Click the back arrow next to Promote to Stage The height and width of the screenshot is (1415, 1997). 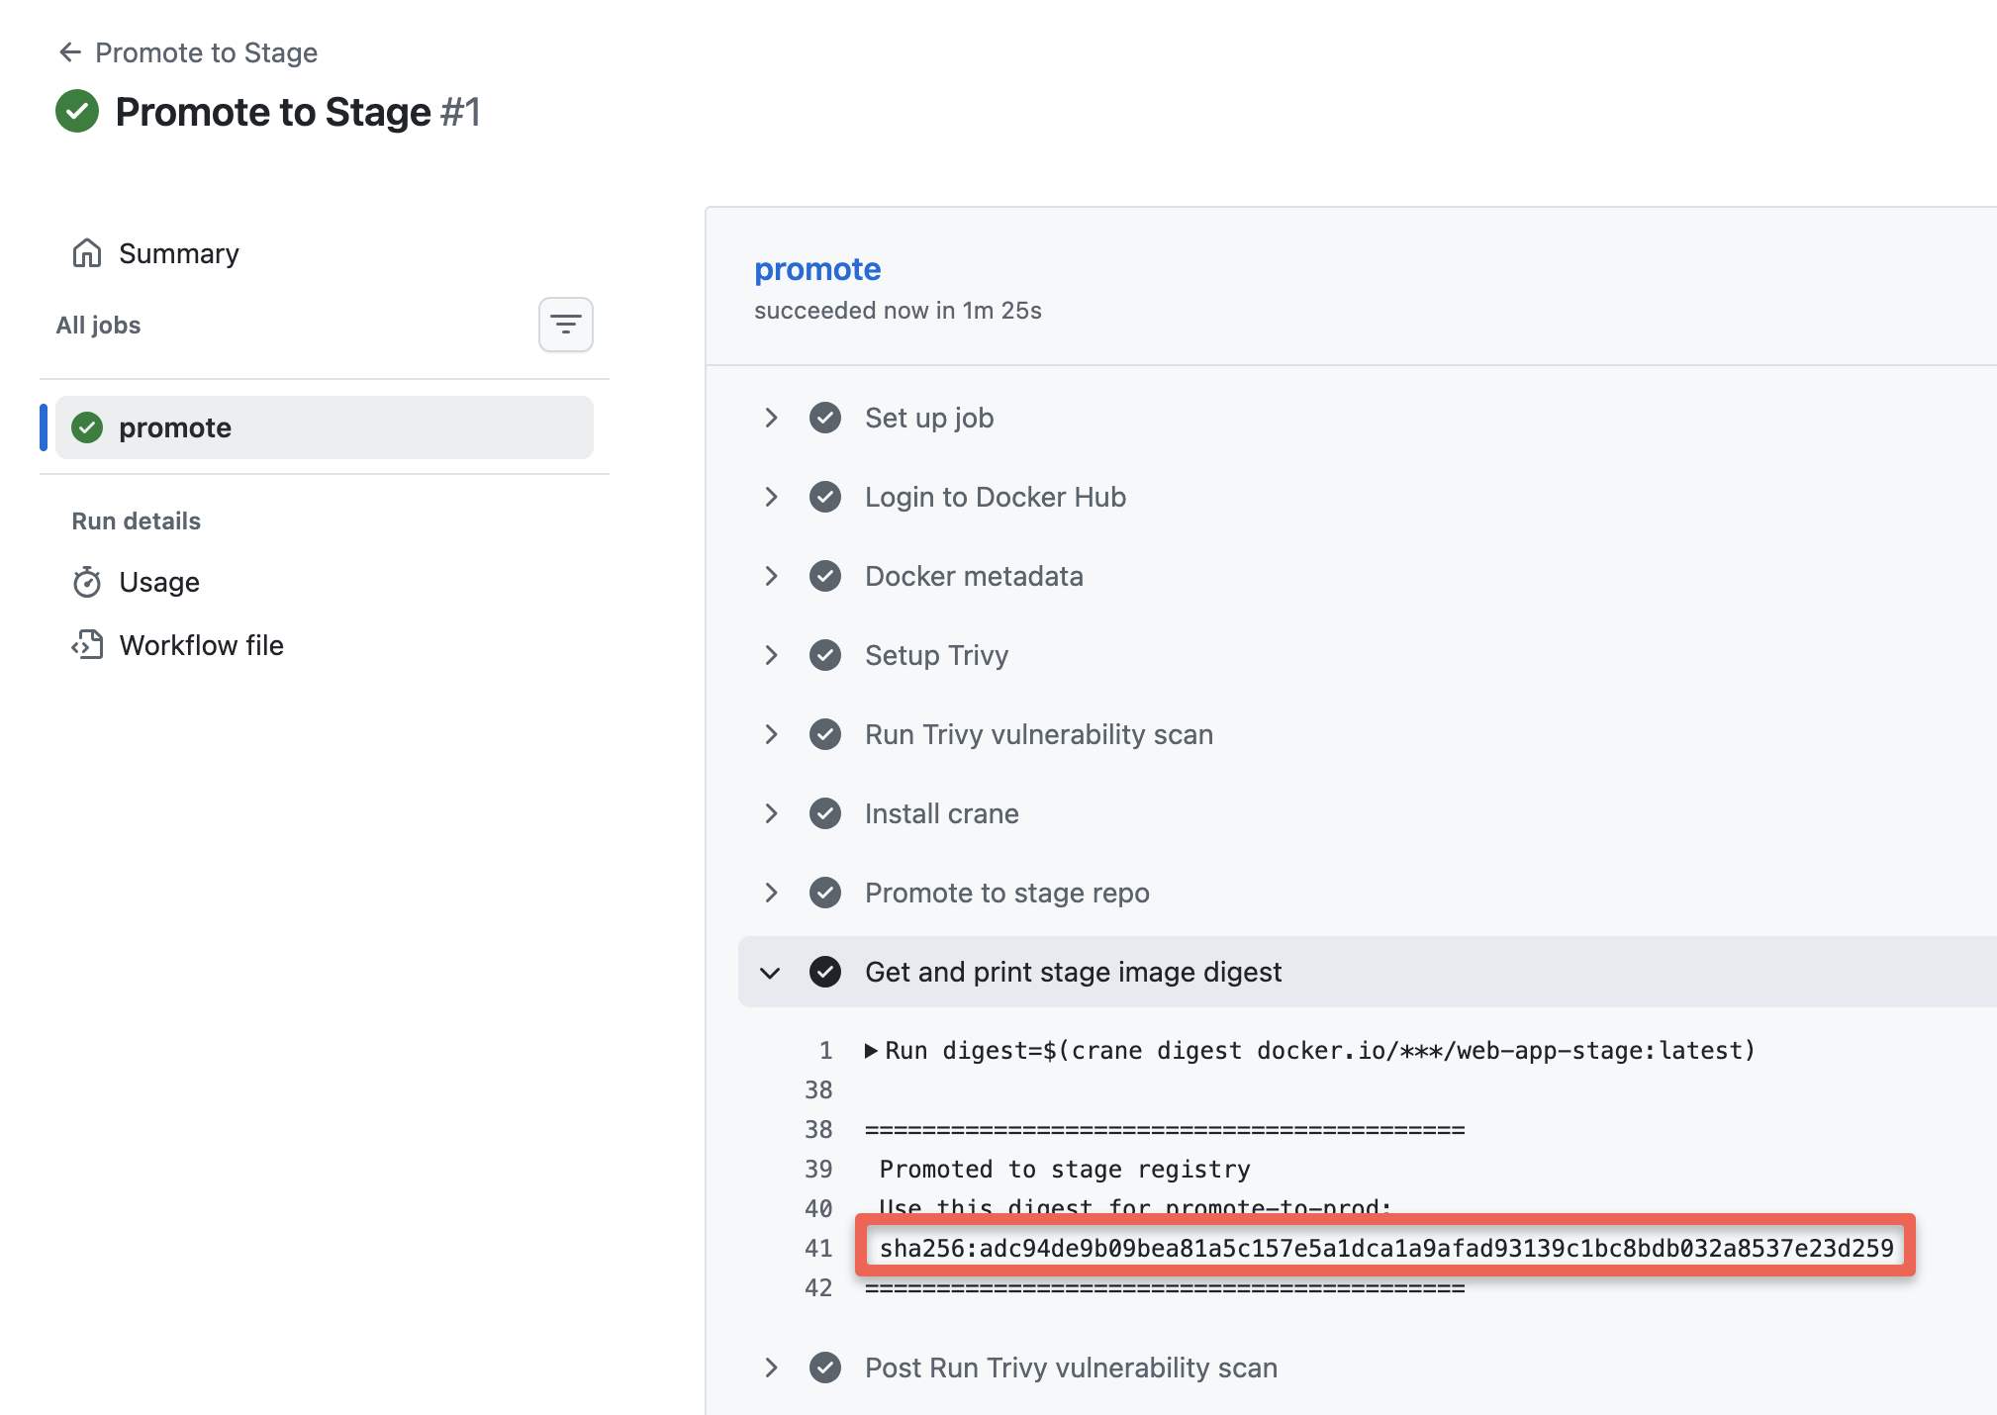(69, 52)
